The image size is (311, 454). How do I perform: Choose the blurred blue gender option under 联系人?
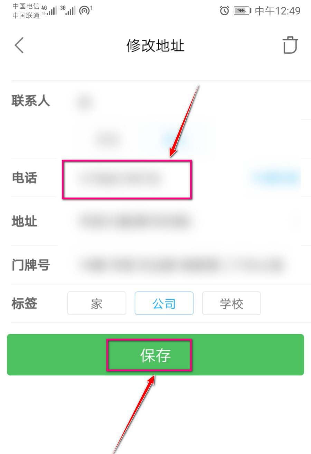[x=176, y=139]
